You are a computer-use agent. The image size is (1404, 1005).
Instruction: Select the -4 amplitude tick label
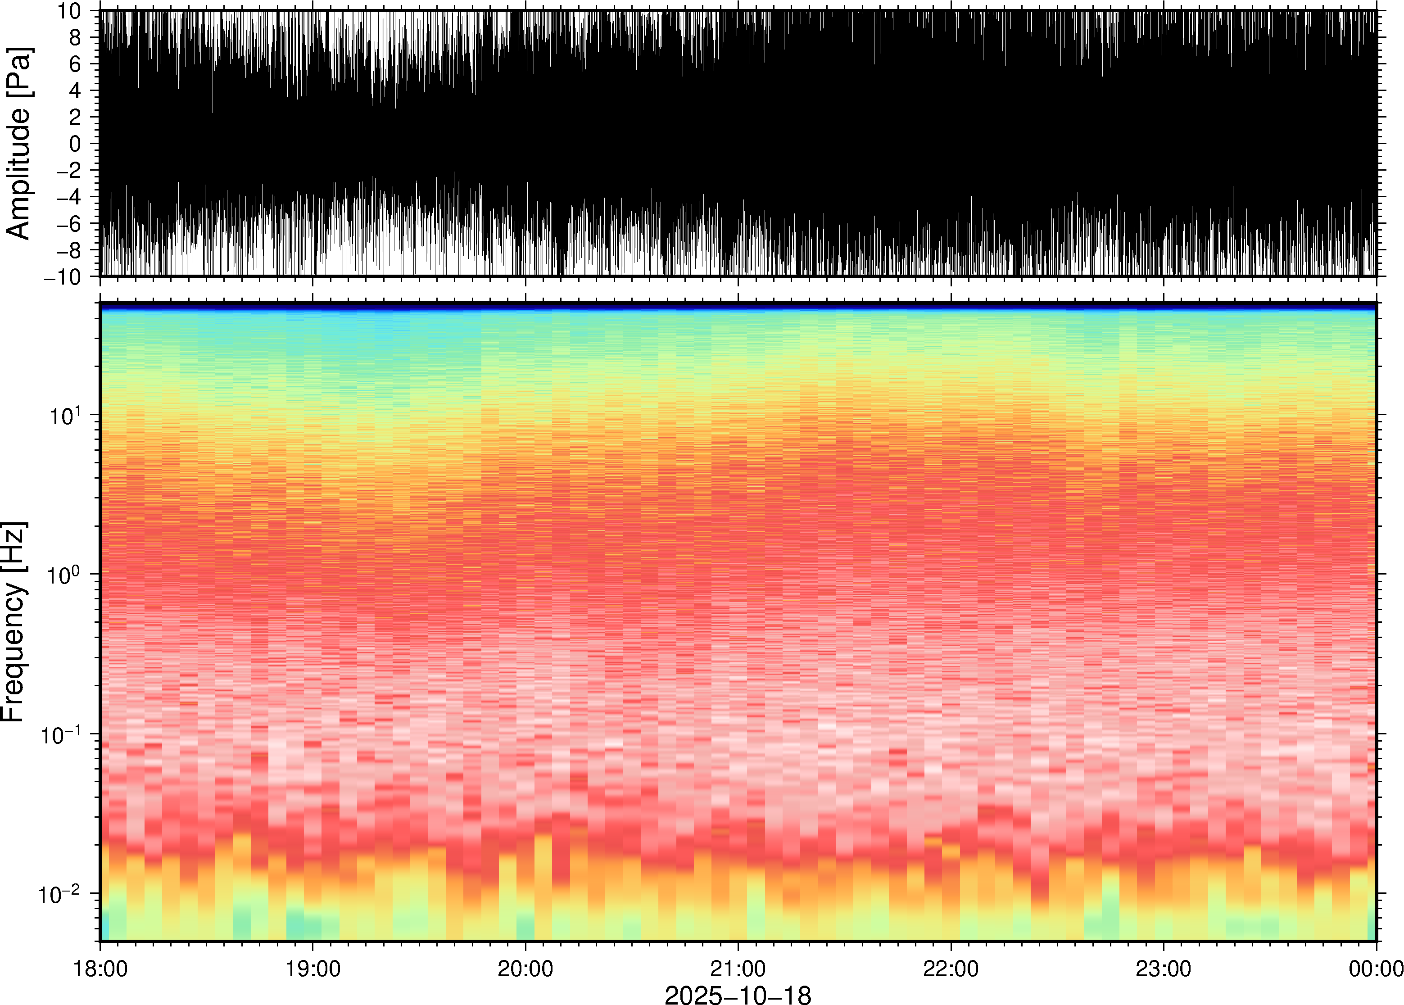[x=68, y=197]
